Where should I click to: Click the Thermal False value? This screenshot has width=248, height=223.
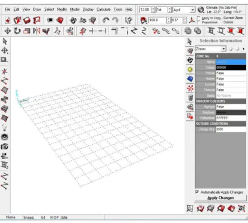pyautogui.click(x=231, y=90)
